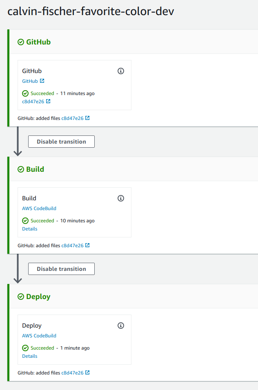Open info icon on Build action card

pyautogui.click(x=121, y=198)
